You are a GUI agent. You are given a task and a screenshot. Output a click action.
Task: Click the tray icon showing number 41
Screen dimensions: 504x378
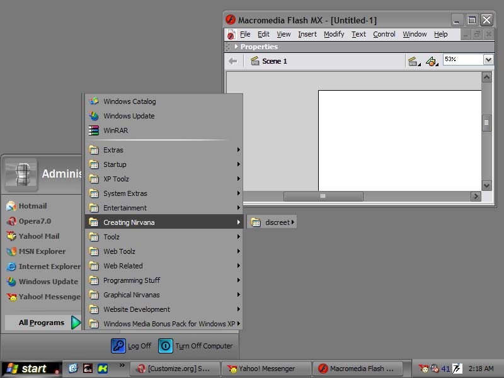point(445,369)
